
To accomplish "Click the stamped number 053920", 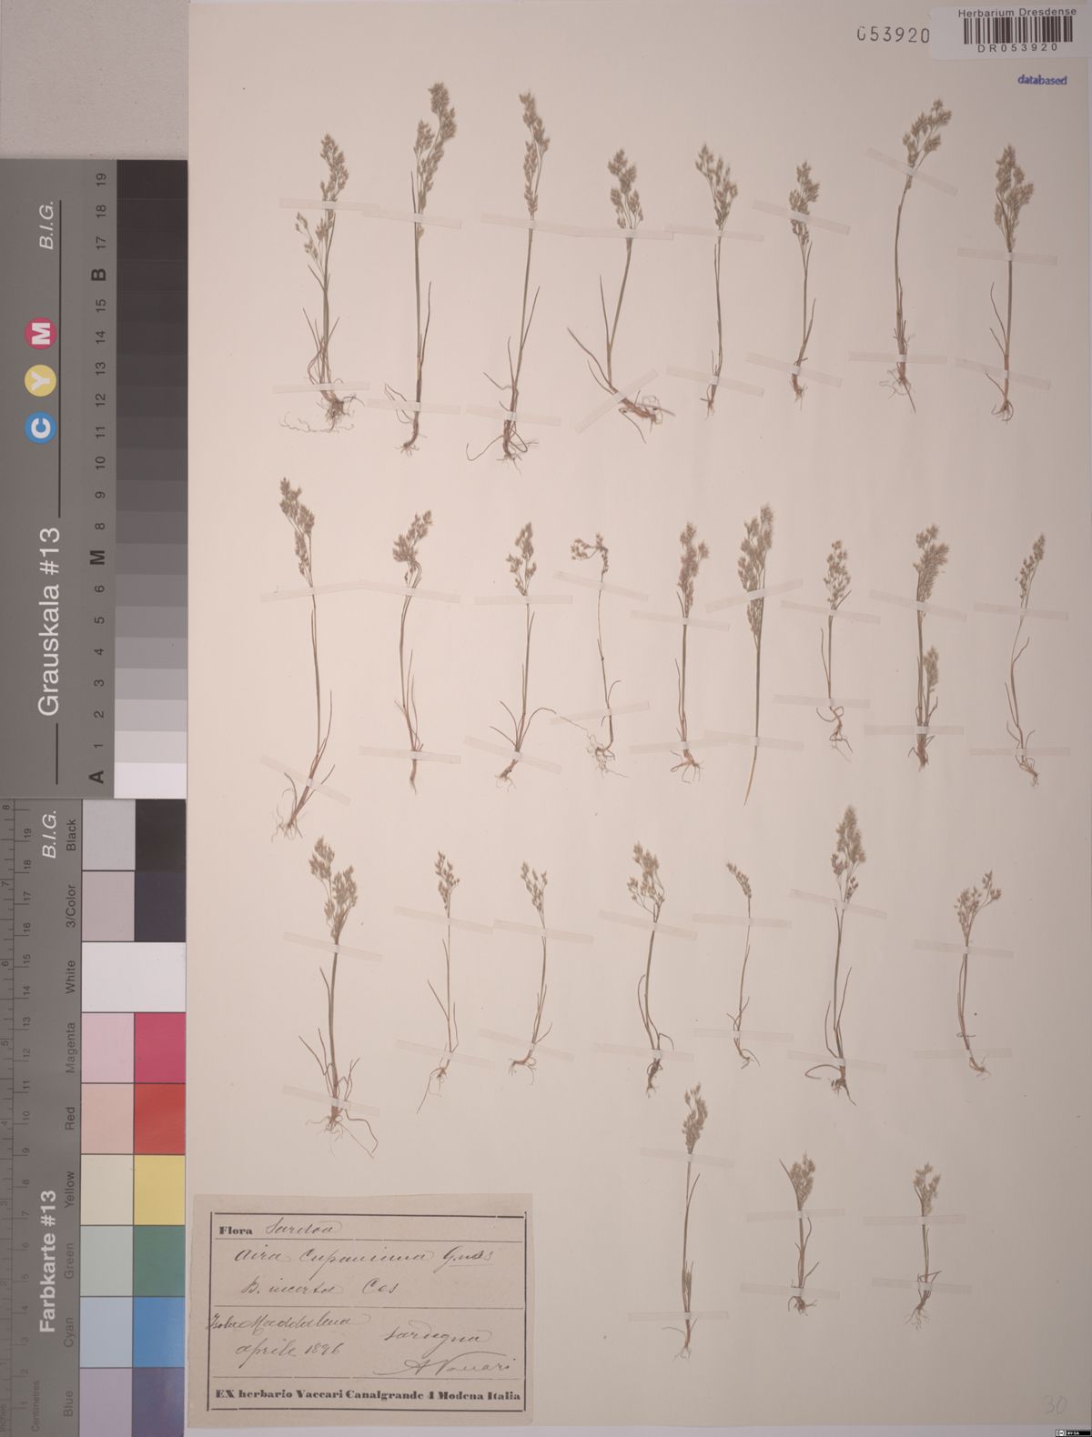I will tap(893, 35).
